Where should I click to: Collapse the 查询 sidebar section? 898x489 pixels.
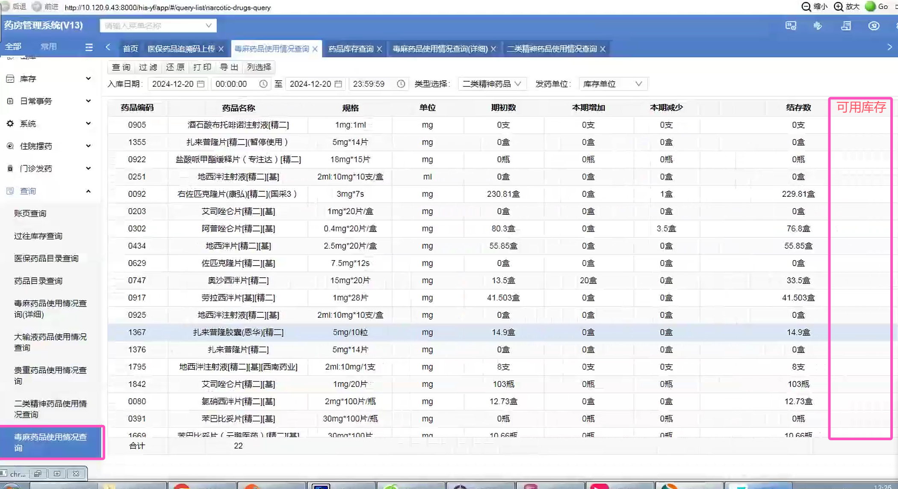click(x=49, y=191)
